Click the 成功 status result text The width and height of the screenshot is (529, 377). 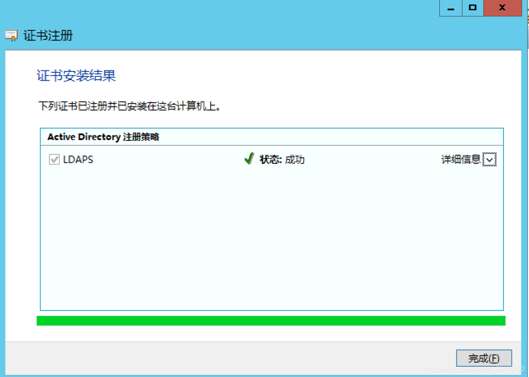coord(295,159)
